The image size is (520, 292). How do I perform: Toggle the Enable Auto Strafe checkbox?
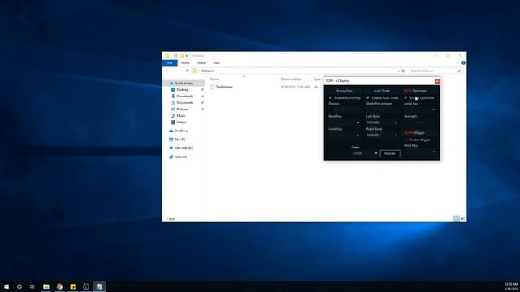tap(368, 97)
